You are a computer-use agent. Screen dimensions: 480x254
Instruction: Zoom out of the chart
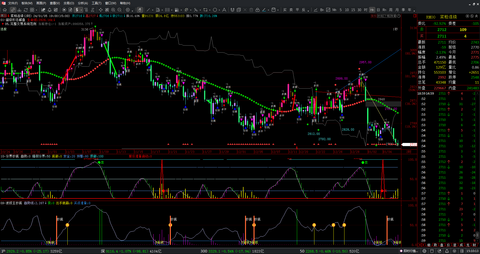click(x=119, y=10)
